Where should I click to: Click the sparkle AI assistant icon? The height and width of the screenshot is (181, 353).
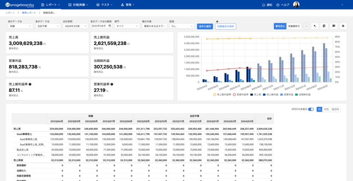(x=315, y=26)
